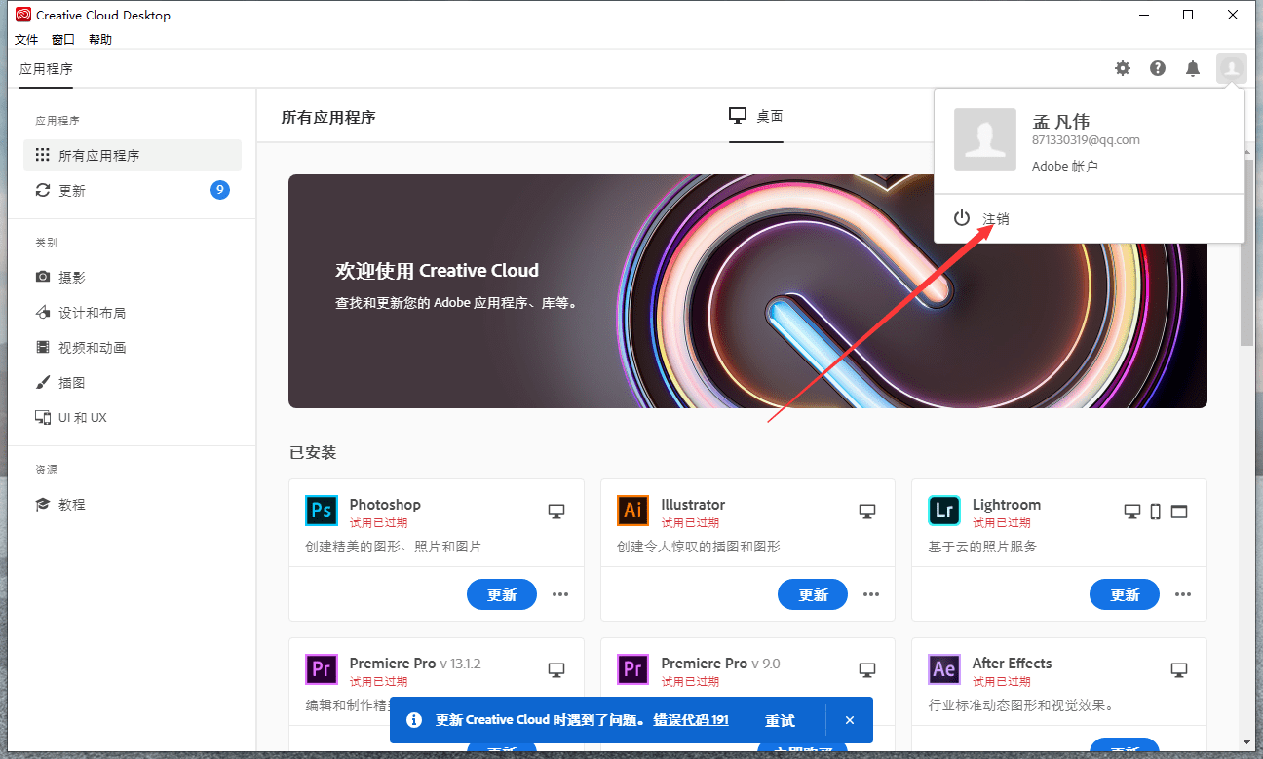Click desktop monitor icon on Lightroom card
The height and width of the screenshot is (759, 1263).
tap(1132, 512)
